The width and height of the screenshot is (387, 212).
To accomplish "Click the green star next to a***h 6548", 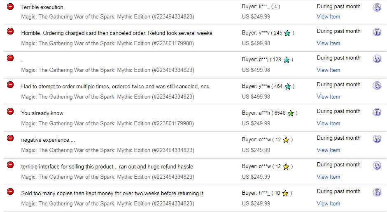I will 291,113.
